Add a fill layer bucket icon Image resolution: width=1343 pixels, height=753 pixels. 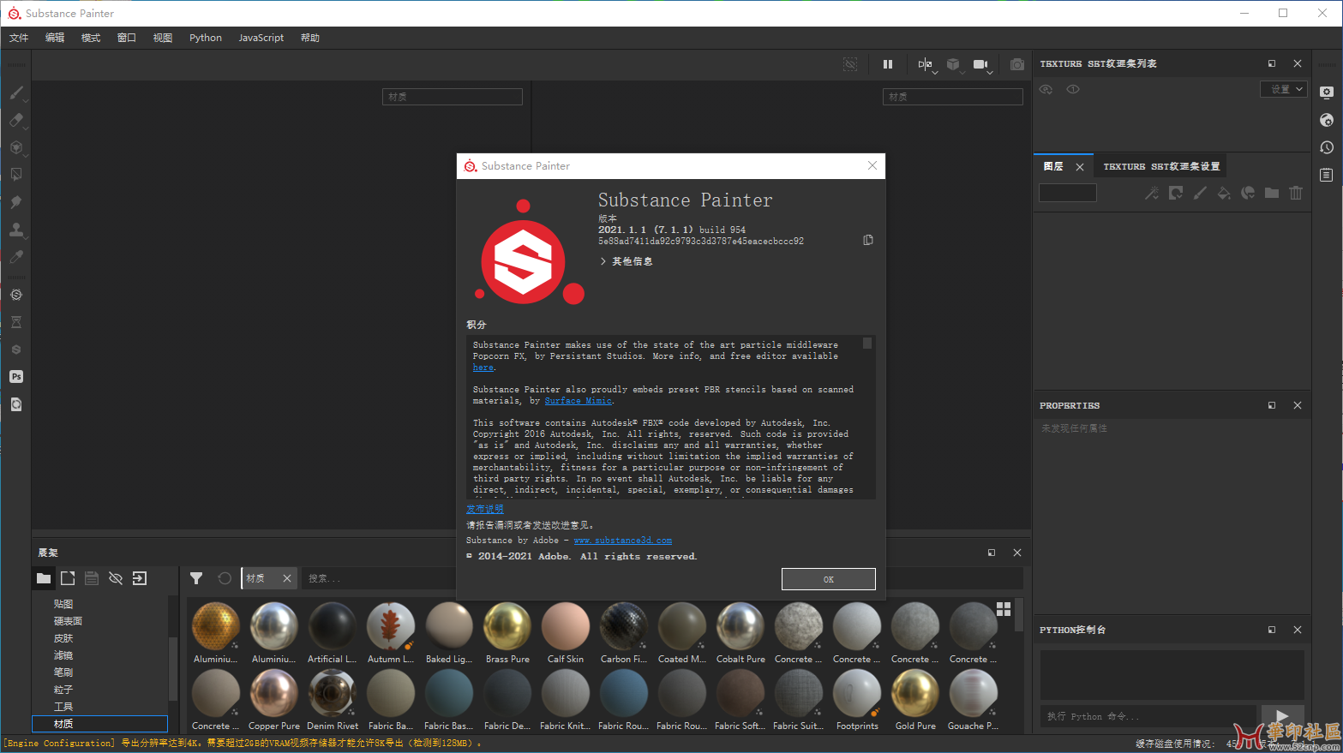(1224, 193)
